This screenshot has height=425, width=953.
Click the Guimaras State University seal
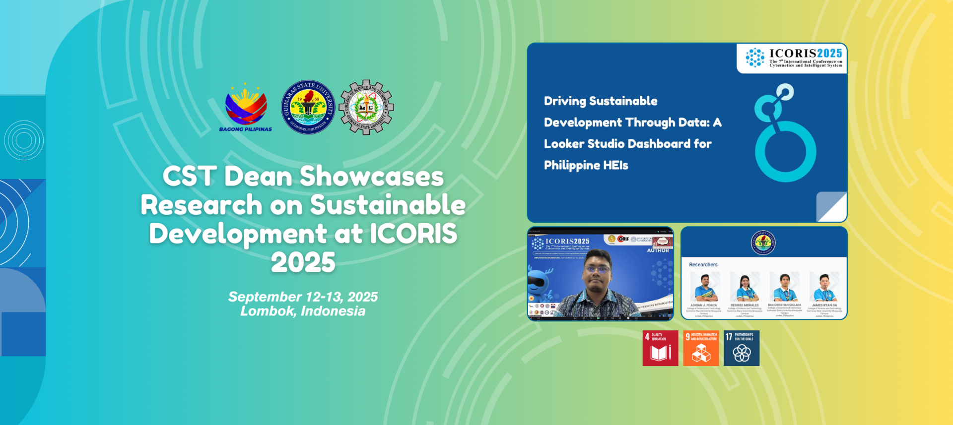coord(308,107)
